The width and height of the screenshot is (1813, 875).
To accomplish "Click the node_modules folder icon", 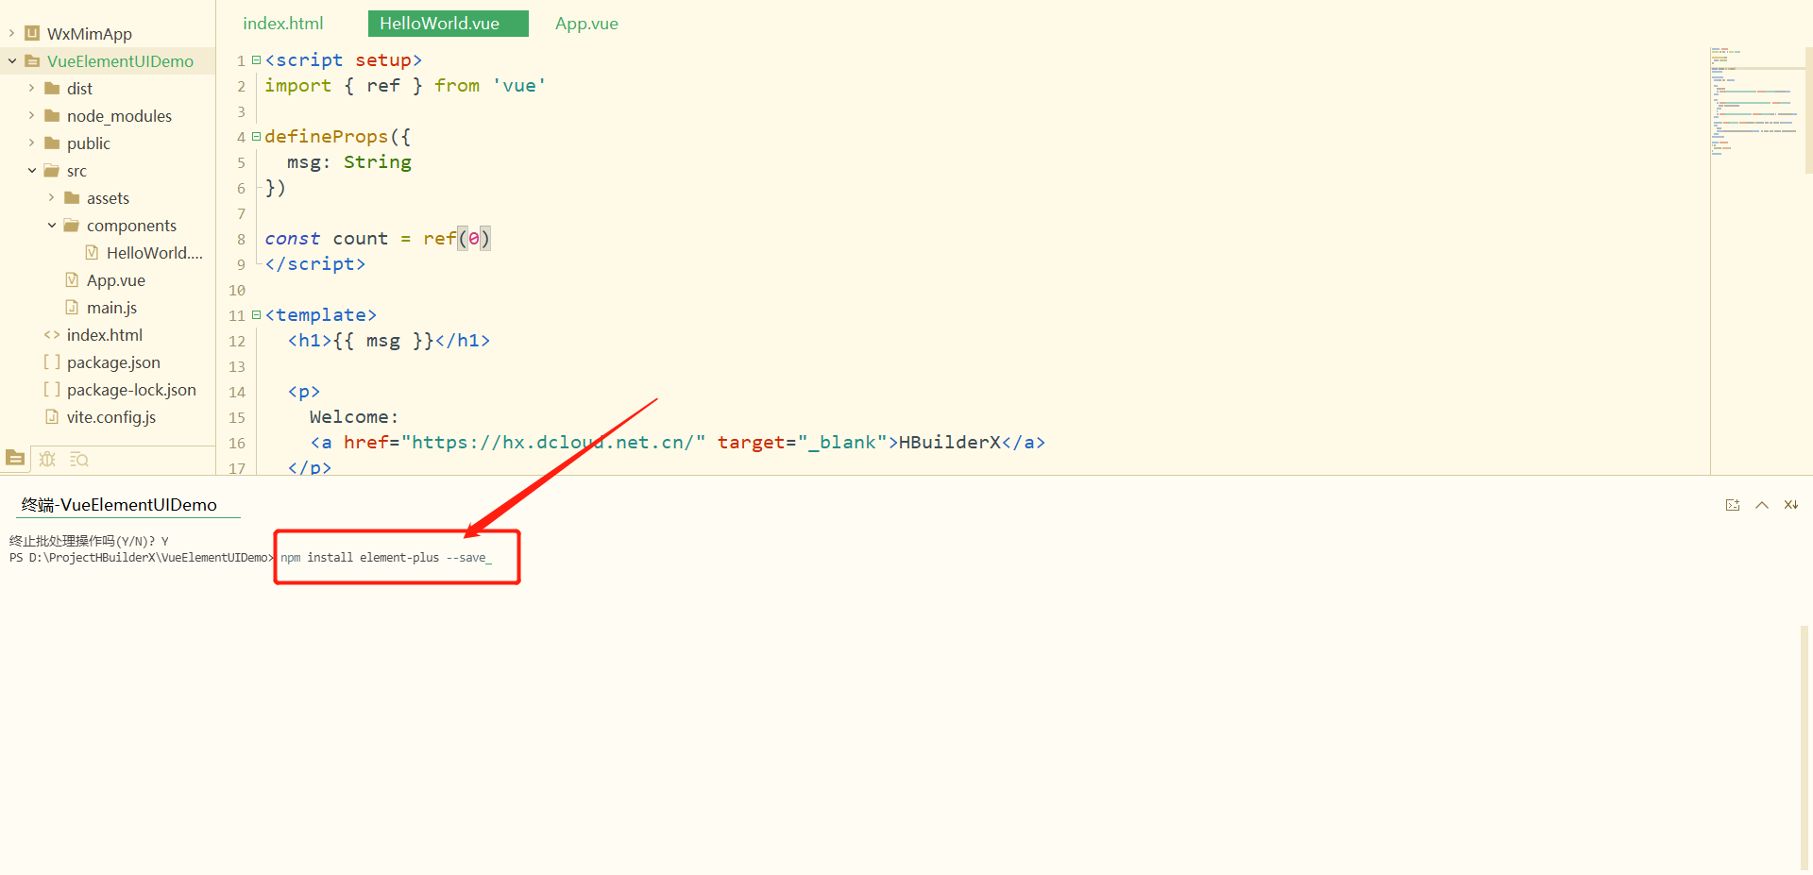I will point(52,116).
